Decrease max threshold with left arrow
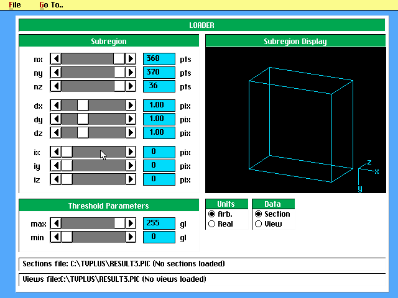Viewport: 398px width, 298px height. point(56,223)
